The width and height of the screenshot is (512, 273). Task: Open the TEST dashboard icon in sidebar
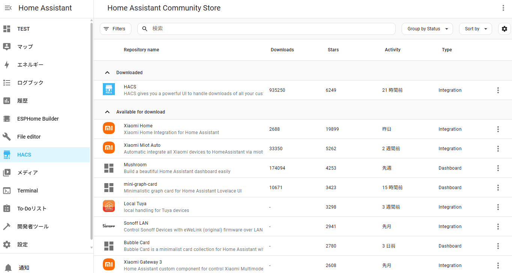coord(7,29)
